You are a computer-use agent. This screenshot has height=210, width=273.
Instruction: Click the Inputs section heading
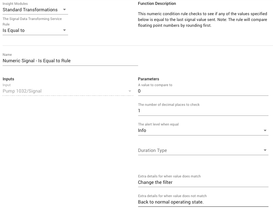click(x=8, y=79)
